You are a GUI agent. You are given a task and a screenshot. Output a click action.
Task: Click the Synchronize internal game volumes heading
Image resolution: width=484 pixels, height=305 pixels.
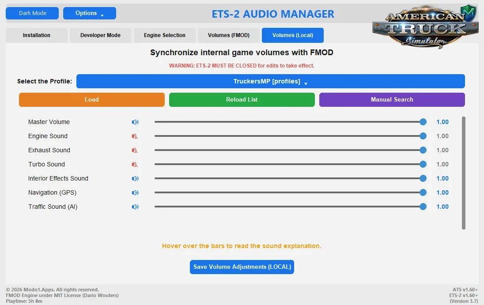[x=242, y=53]
